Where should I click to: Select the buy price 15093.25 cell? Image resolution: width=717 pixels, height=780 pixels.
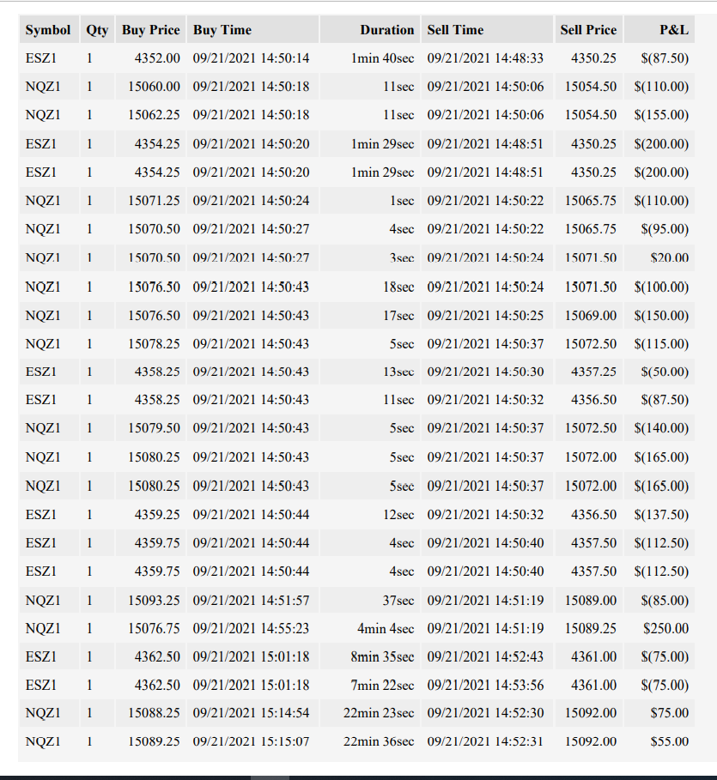click(151, 601)
